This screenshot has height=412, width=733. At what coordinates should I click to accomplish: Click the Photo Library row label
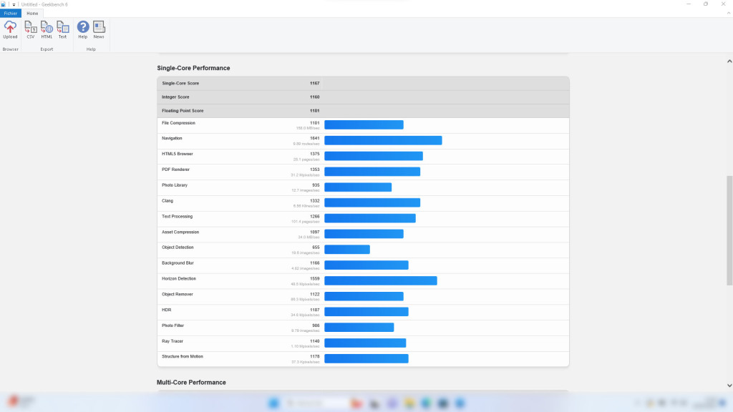175,185
